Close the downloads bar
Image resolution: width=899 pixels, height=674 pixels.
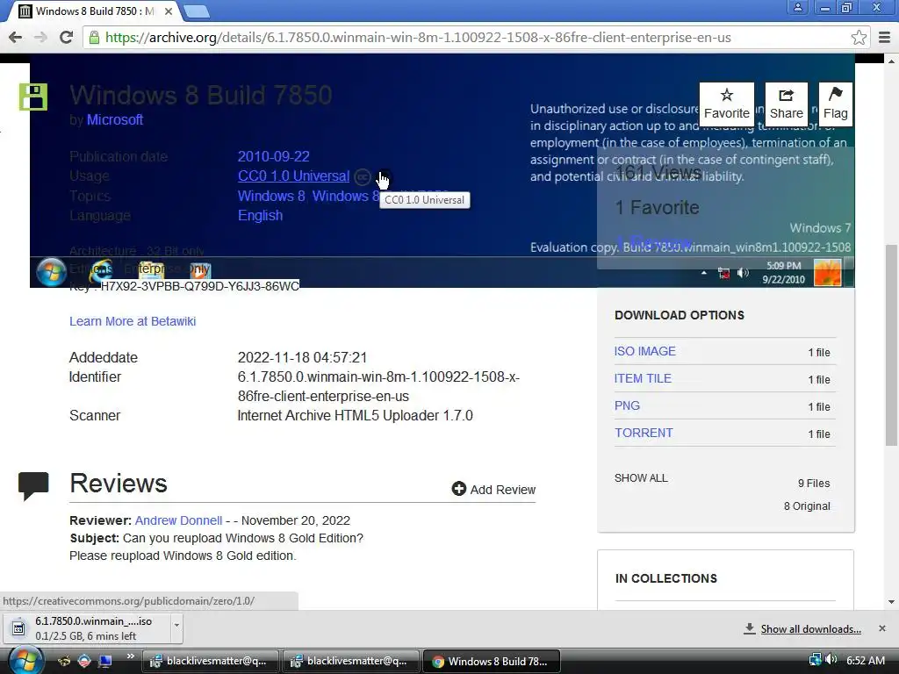click(881, 628)
